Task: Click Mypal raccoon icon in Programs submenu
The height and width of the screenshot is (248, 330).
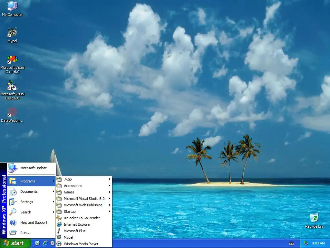Action: [59, 237]
